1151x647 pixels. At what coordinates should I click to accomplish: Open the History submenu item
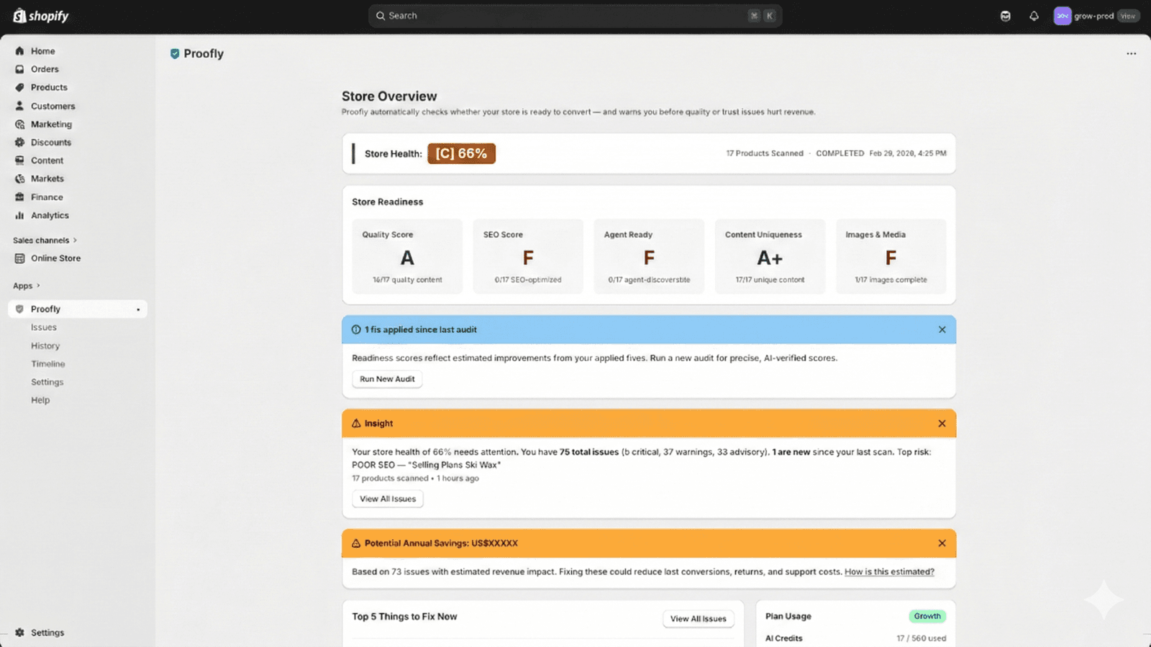45,346
